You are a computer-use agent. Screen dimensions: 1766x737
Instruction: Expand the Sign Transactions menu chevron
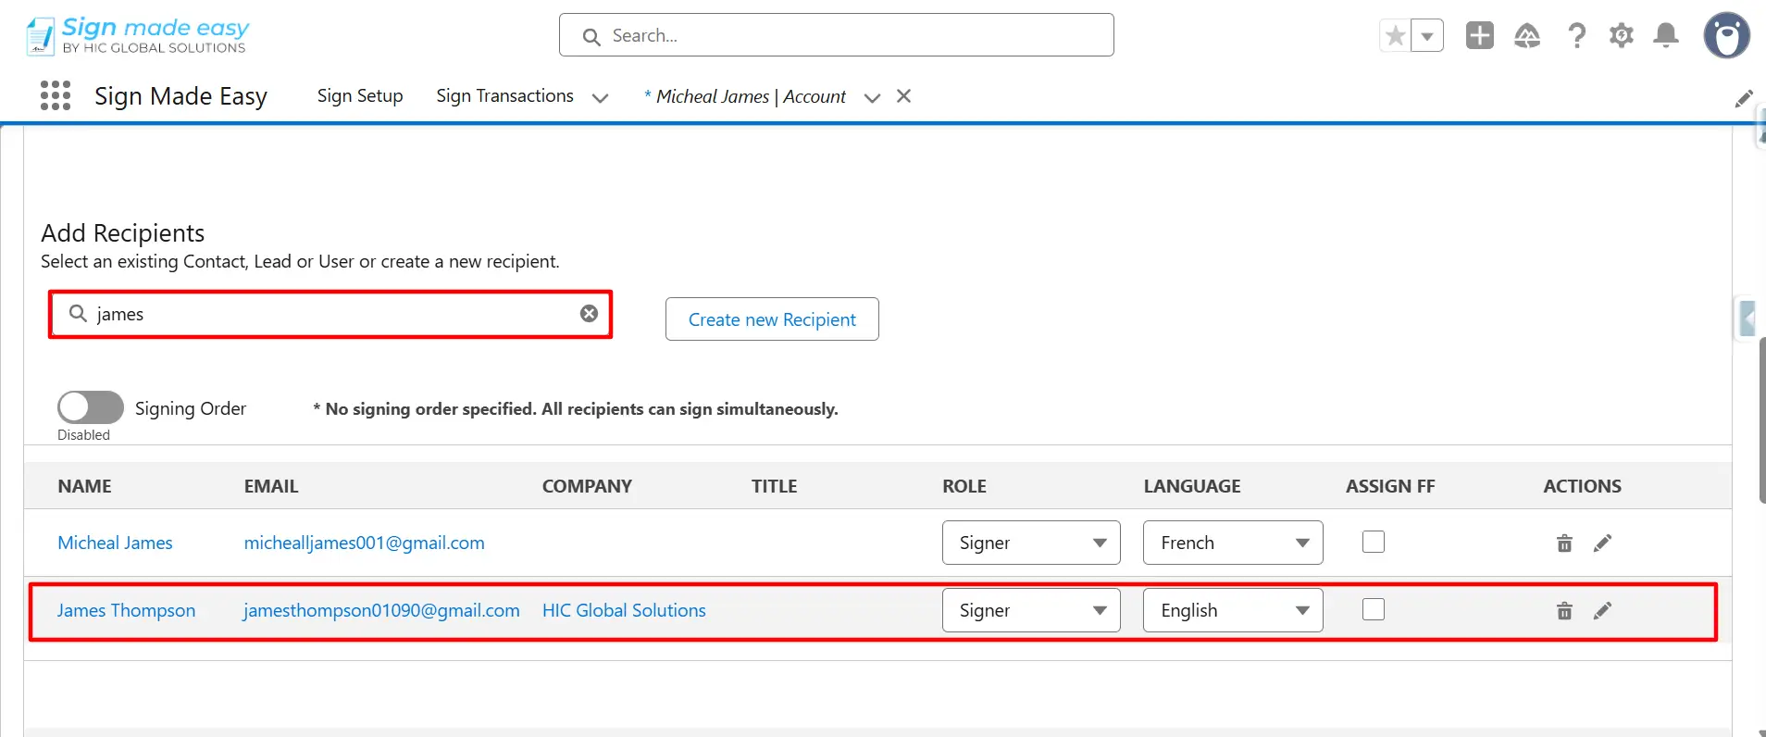tap(600, 97)
